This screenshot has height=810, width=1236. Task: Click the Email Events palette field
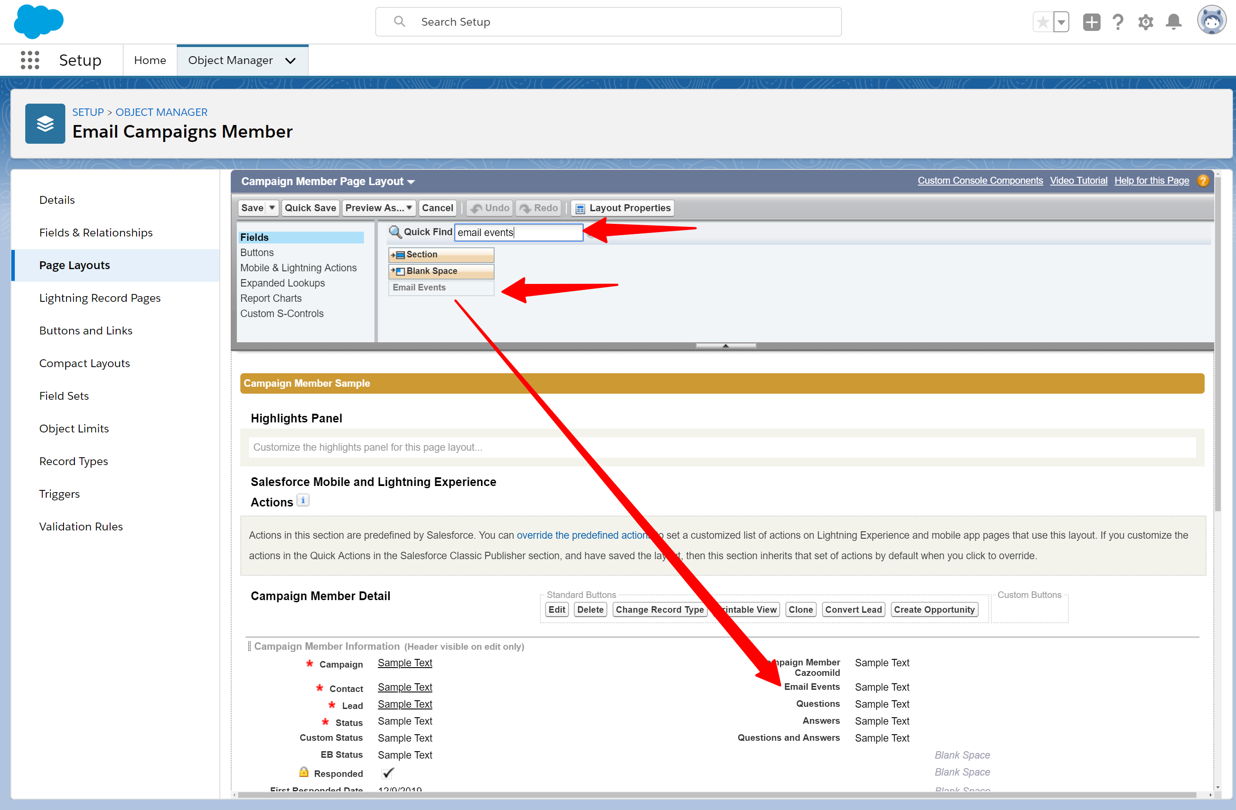pos(441,288)
